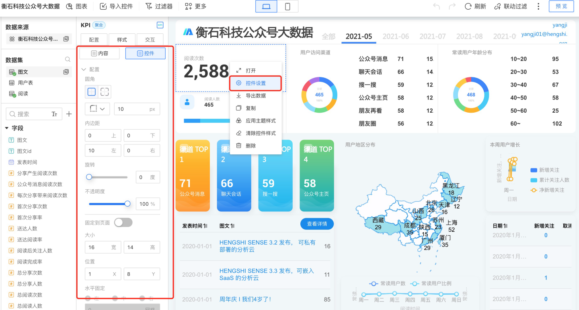Click the 查看详情 button
Screen dimensions: 579x310
click(317, 224)
